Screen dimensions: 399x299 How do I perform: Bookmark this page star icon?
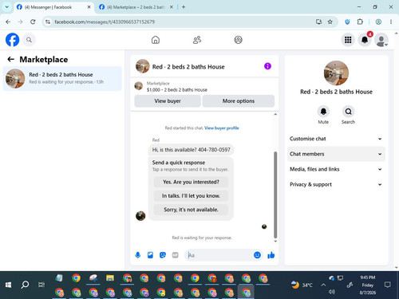pos(330,22)
